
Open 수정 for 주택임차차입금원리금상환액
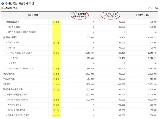point(56,53)
